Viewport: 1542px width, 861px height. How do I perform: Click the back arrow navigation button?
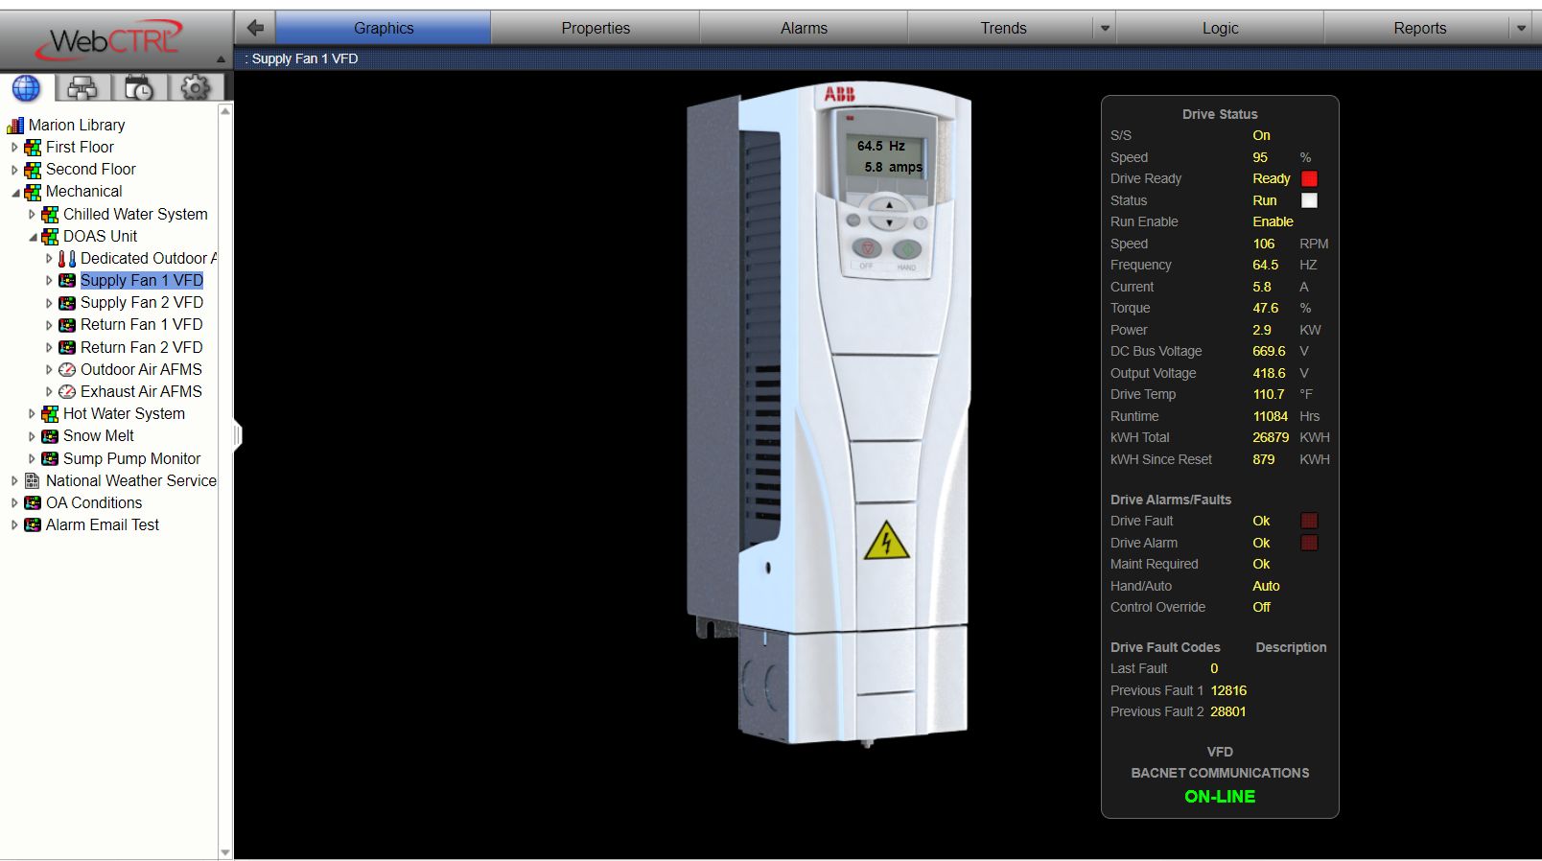255,28
